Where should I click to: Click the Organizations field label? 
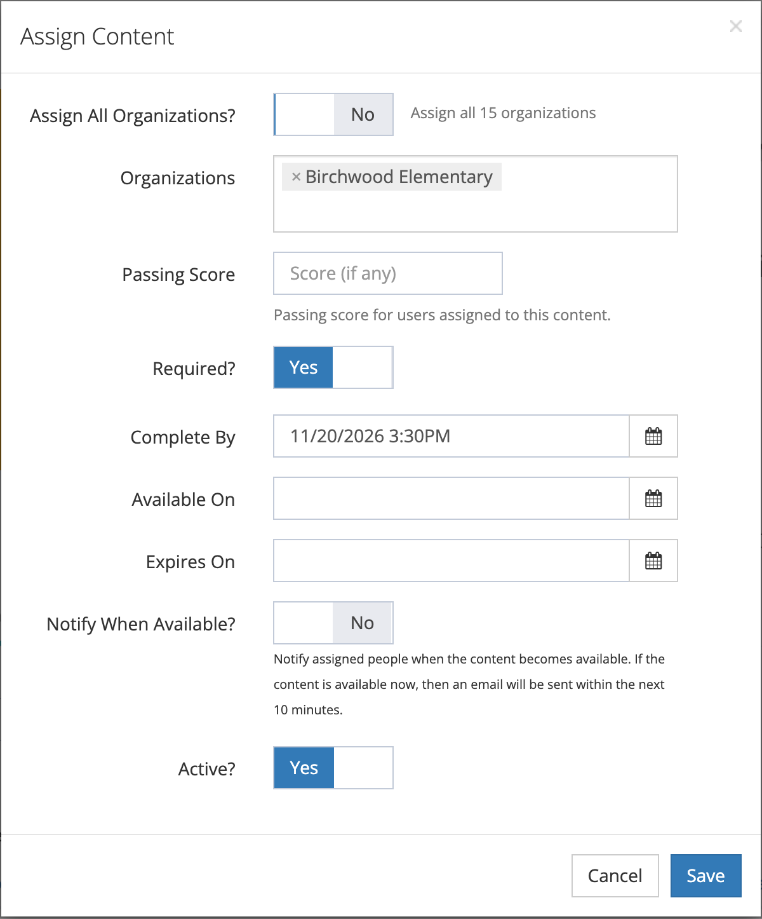click(x=178, y=178)
